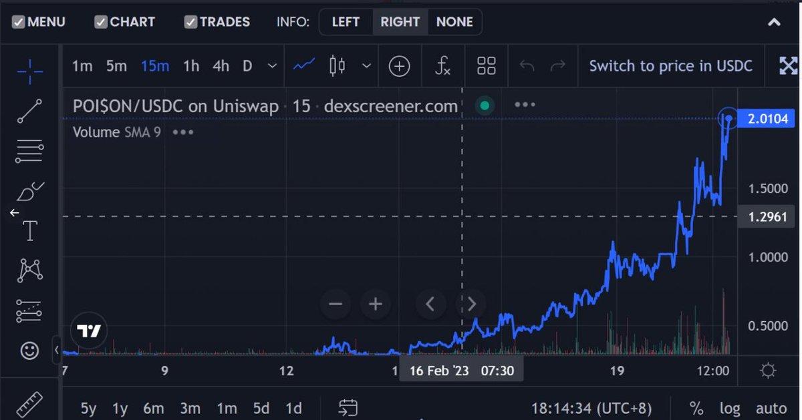The height and width of the screenshot is (420, 802).
Task: Select the 4h timeframe
Action: point(221,65)
